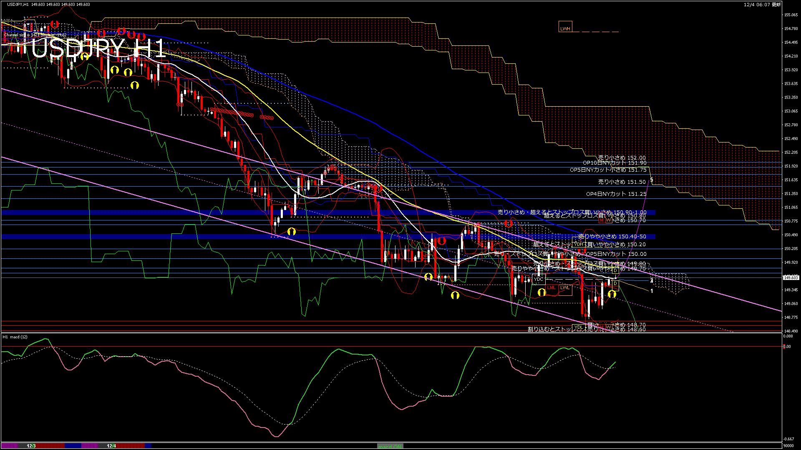Toggle the macd ON button

tap(390, 446)
